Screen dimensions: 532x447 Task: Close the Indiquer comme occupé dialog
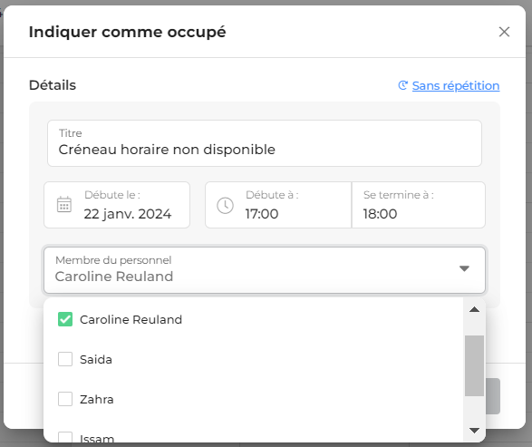tap(504, 32)
